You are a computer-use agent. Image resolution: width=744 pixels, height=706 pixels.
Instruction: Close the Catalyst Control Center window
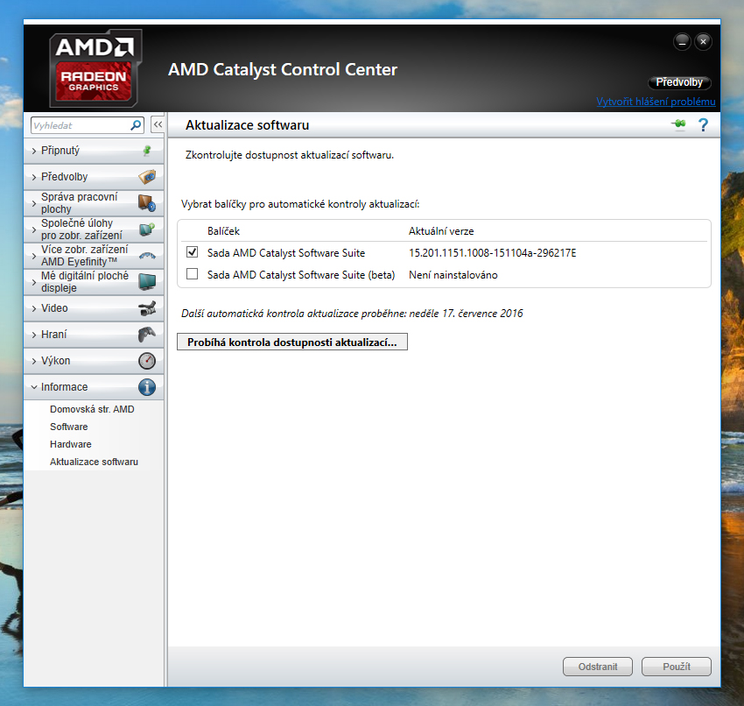click(703, 42)
